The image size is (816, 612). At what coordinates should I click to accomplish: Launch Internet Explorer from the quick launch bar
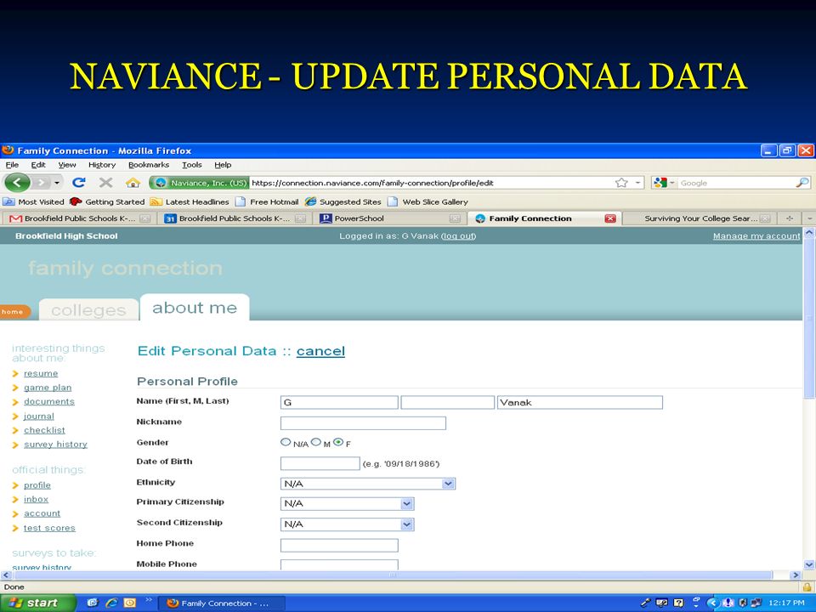coord(111,603)
